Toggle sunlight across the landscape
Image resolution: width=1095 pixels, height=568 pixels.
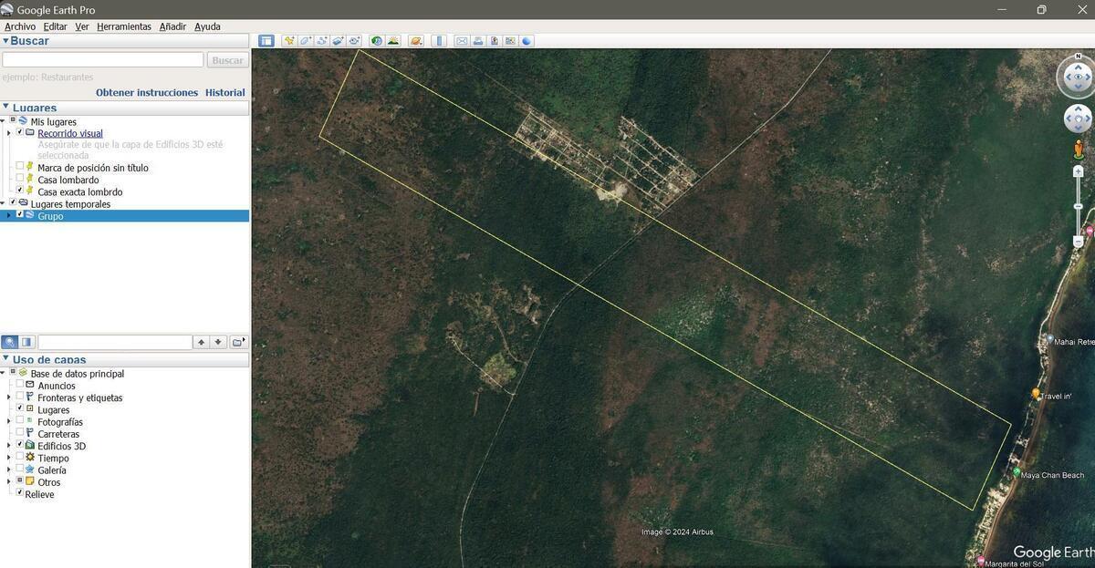[x=393, y=41]
